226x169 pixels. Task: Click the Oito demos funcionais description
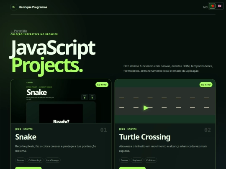point(168,68)
